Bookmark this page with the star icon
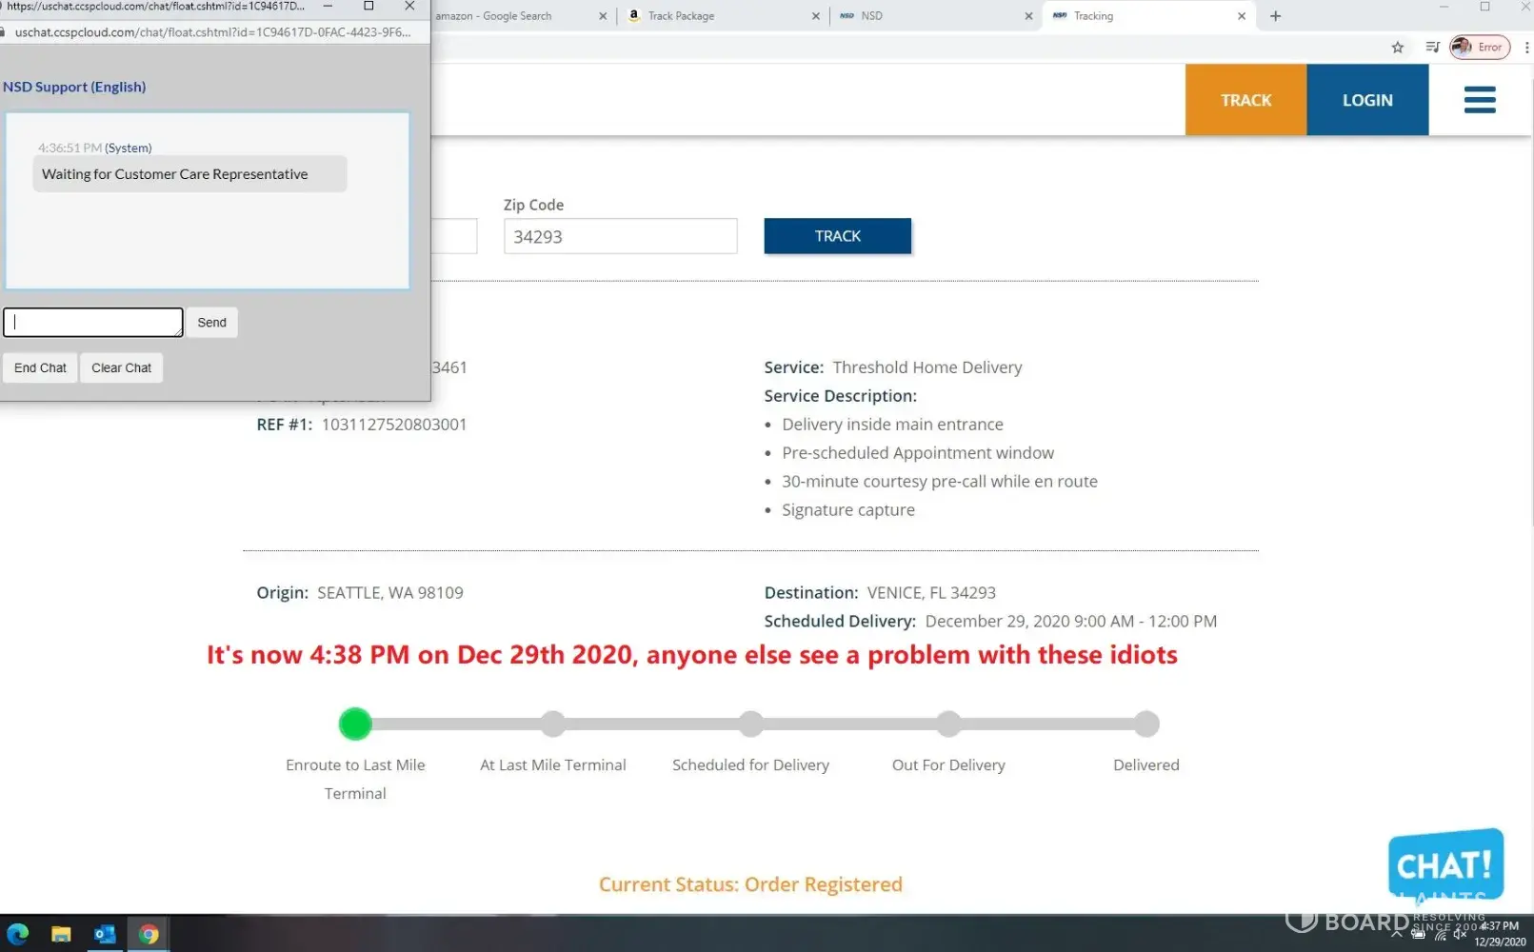Image resolution: width=1534 pixels, height=952 pixels. coord(1397,48)
